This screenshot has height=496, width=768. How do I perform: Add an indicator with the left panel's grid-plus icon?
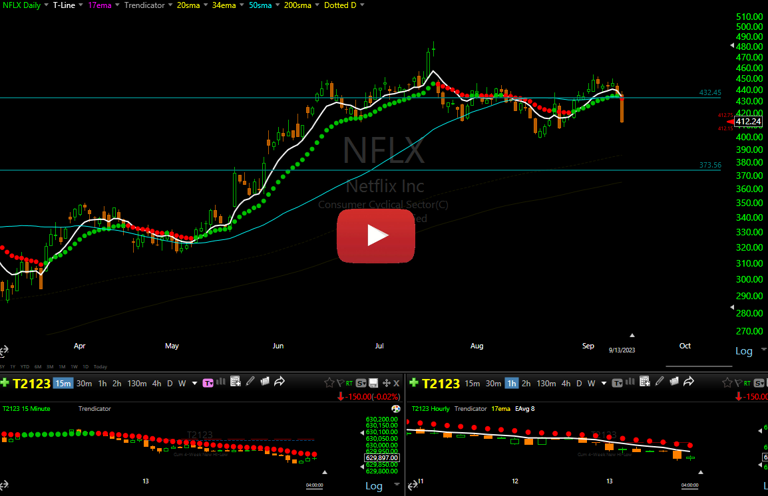click(x=236, y=382)
